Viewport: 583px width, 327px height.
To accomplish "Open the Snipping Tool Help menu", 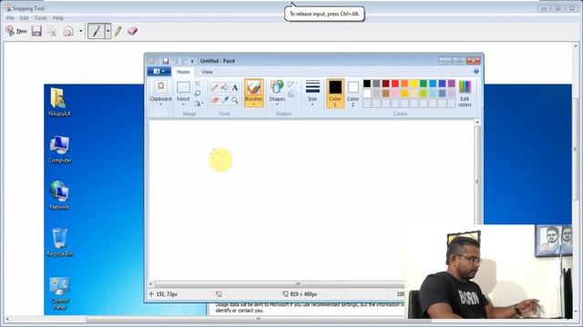I will tap(58, 18).
